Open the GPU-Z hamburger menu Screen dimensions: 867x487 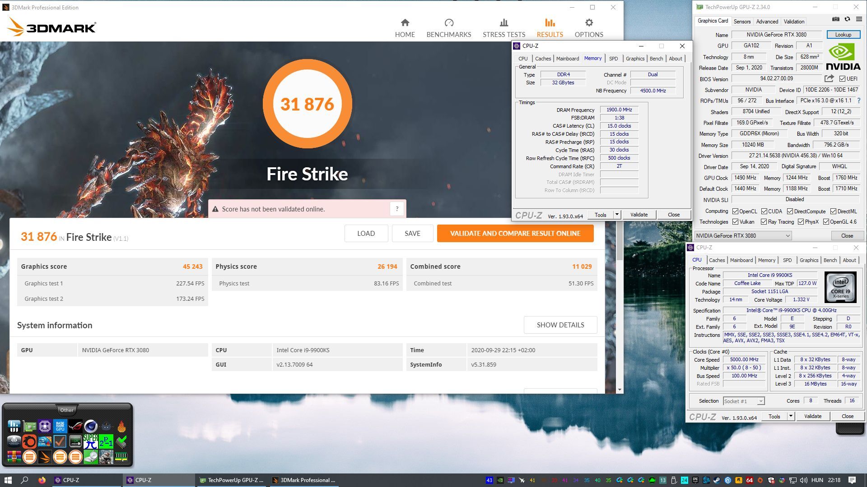click(x=859, y=19)
